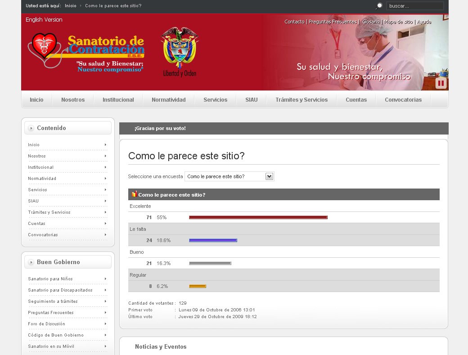Switch to the Normatividad navigation tab

[x=168, y=100]
